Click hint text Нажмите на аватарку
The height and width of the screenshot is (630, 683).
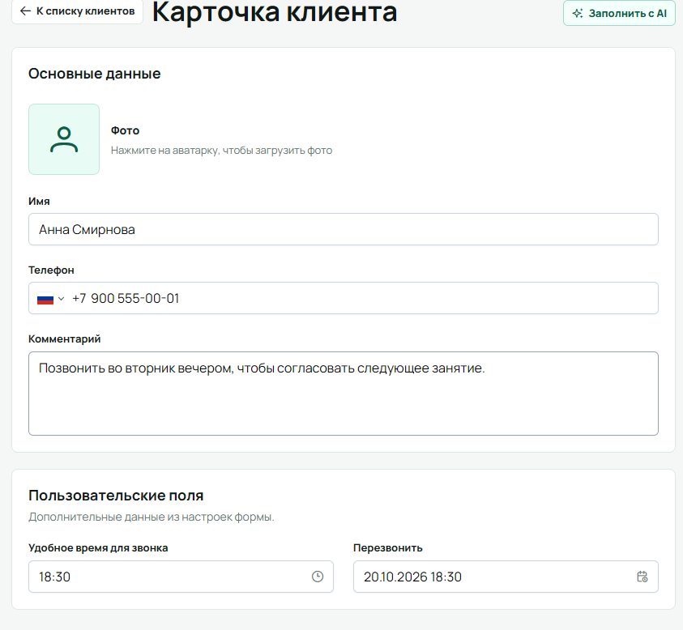click(221, 150)
